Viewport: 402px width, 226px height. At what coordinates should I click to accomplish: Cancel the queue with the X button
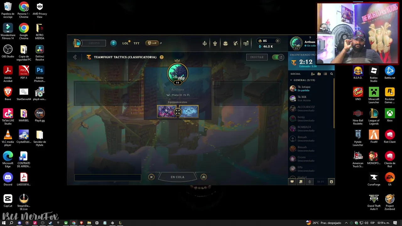click(x=151, y=177)
